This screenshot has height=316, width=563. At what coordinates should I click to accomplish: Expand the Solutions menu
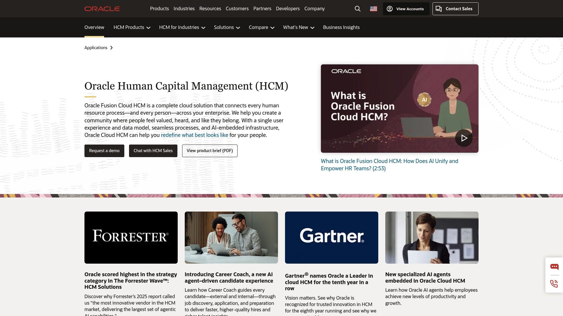227,27
